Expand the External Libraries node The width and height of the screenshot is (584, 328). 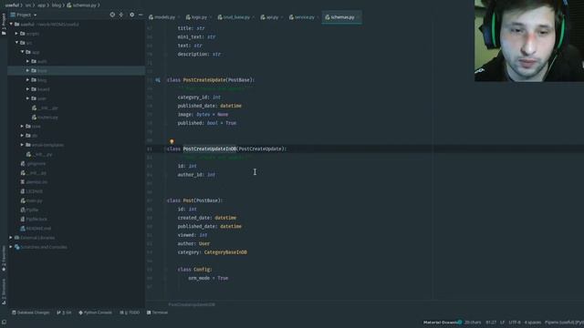point(11,238)
